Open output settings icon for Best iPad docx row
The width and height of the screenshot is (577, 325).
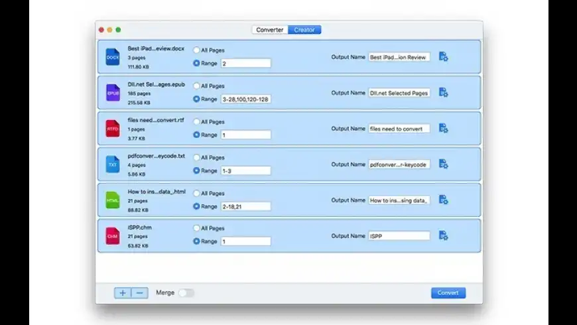tap(444, 56)
